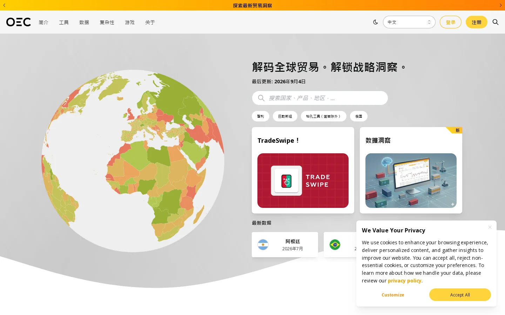Click magnifier icon inside search field
This screenshot has width=505, height=315.
[x=261, y=98]
